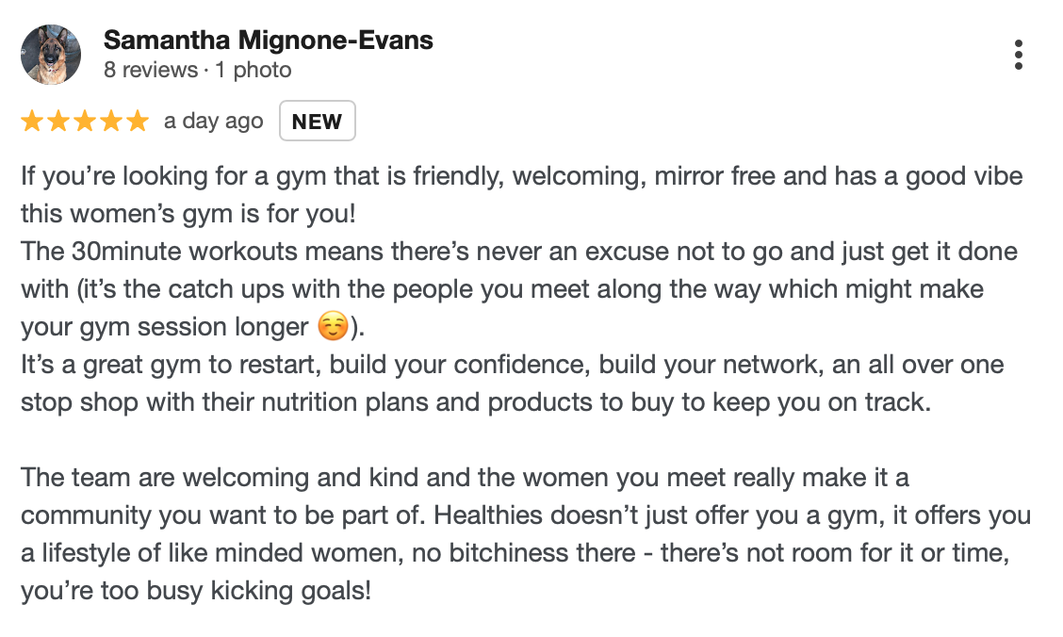Open the three-dot more options menu
The width and height of the screenshot is (1063, 637).
(1018, 56)
